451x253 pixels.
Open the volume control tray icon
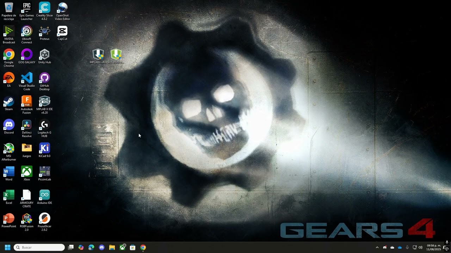420,247
